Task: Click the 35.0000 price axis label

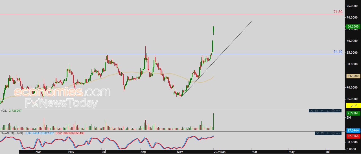Action: [353, 99]
